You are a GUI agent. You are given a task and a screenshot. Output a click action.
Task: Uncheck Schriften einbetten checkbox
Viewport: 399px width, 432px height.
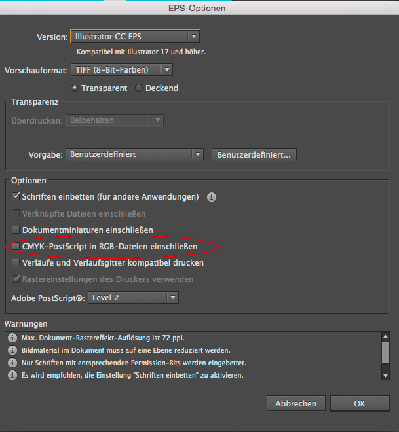click(16, 196)
